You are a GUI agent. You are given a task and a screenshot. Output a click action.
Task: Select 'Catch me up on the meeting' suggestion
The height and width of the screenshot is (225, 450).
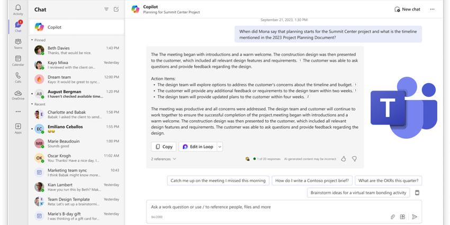pos(218,181)
